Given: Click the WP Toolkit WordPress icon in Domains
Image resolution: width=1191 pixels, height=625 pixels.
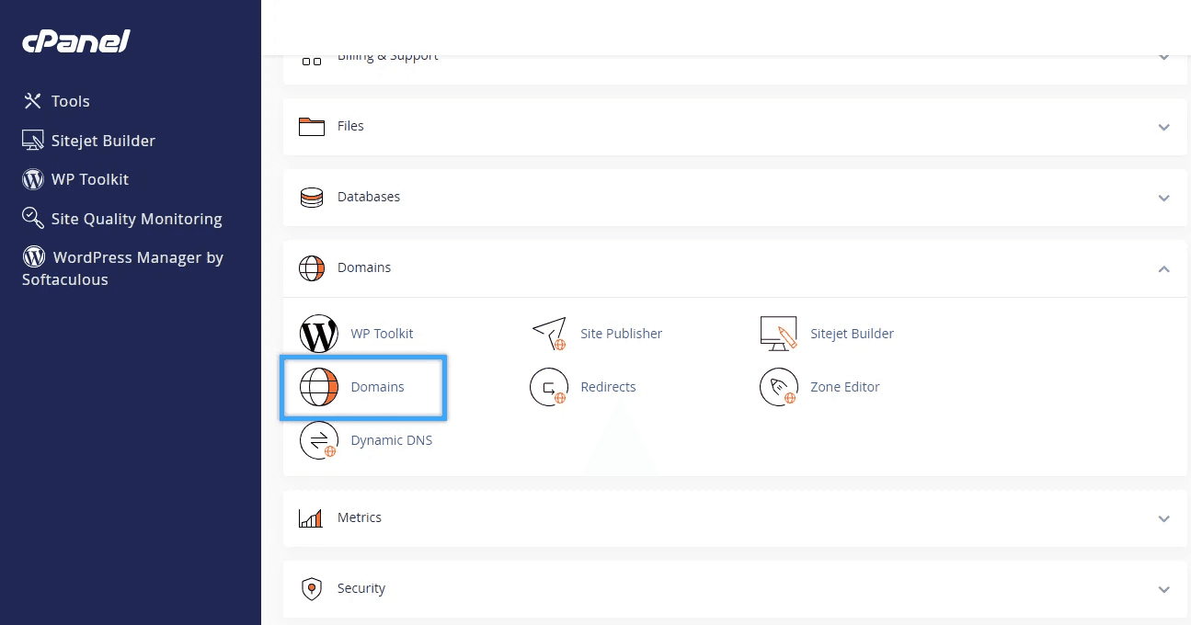Looking at the screenshot, I should (319, 334).
